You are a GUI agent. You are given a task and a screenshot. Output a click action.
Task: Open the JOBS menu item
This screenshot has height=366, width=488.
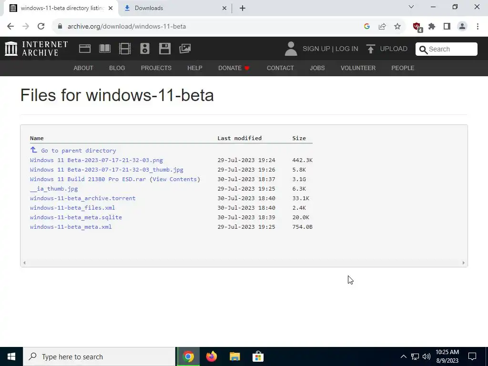(317, 68)
